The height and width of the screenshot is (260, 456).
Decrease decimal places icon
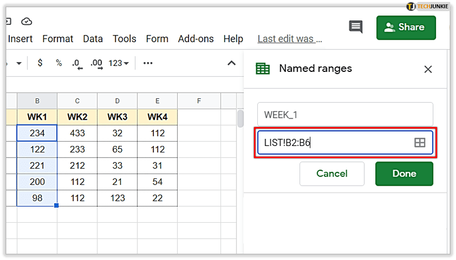click(x=77, y=64)
